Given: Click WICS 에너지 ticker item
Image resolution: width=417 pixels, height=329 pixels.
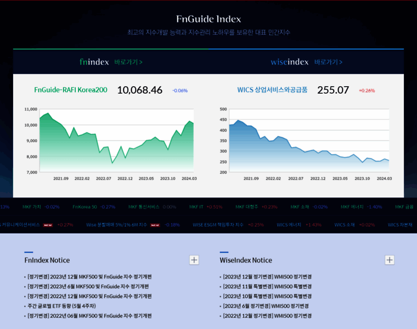Looking at the screenshot, I should [x=289, y=225].
